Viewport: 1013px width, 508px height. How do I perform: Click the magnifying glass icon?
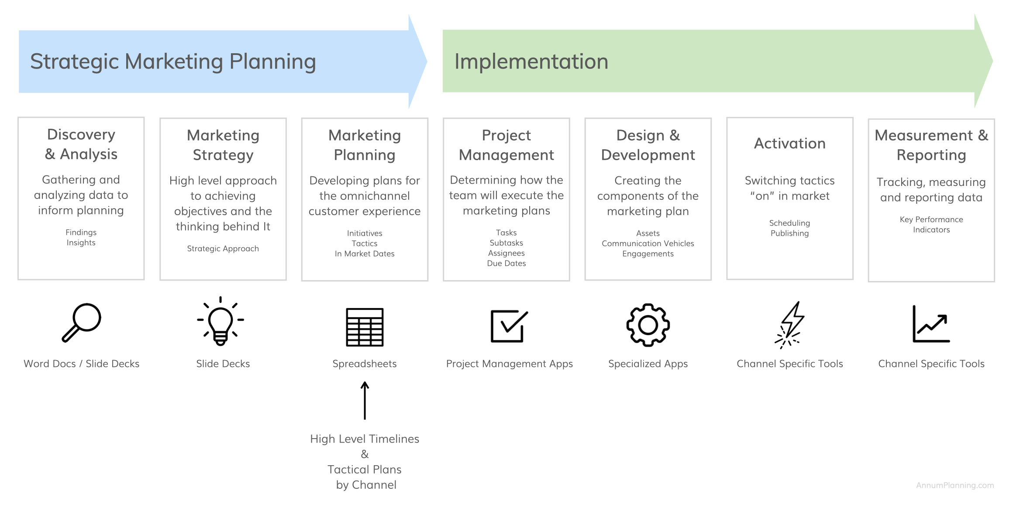click(x=81, y=323)
